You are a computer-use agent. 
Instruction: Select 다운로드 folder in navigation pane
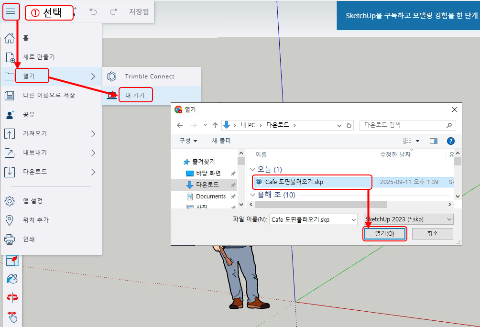(207, 185)
